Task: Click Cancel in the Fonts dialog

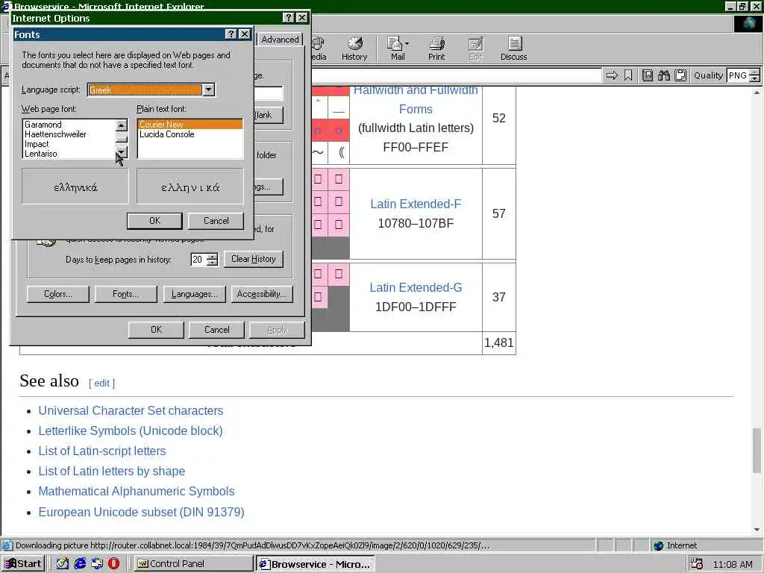Action: click(216, 221)
